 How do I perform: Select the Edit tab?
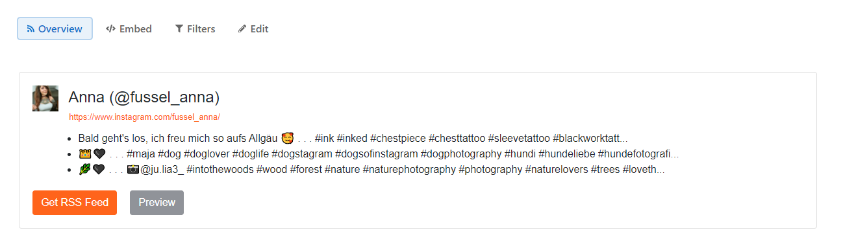pos(253,28)
